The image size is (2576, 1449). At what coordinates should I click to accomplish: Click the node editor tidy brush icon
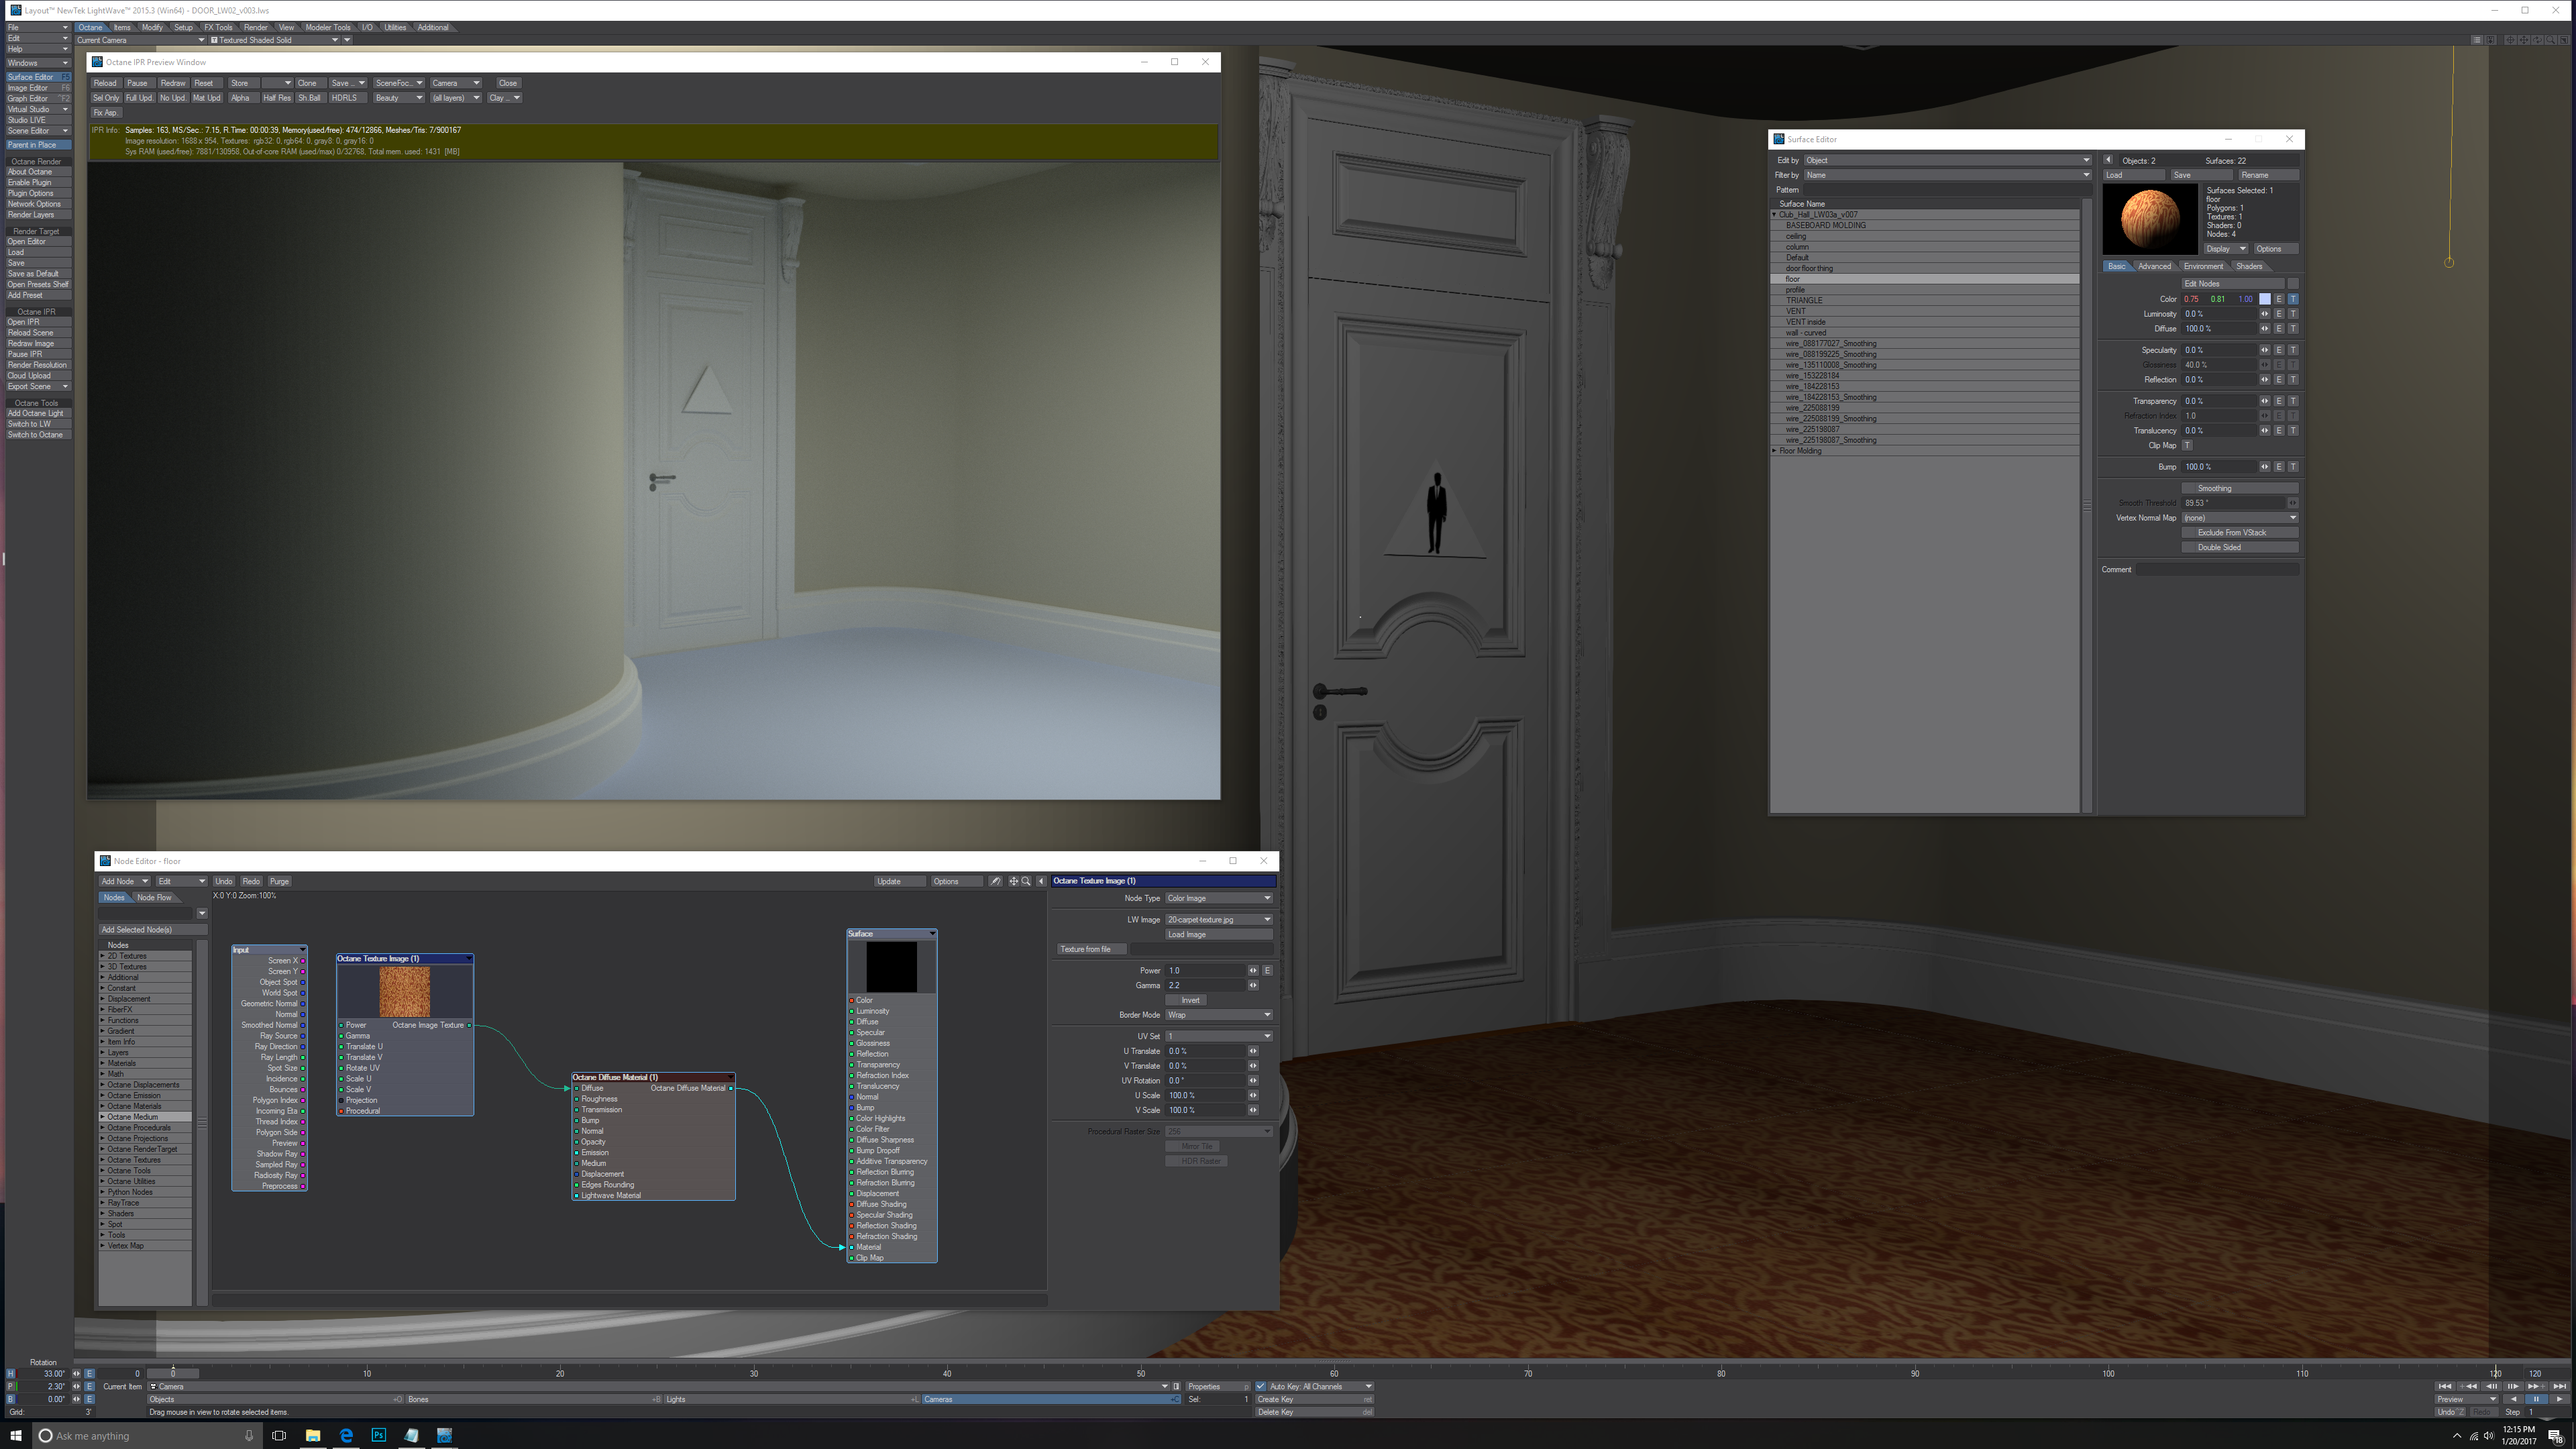click(x=995, y=881)
